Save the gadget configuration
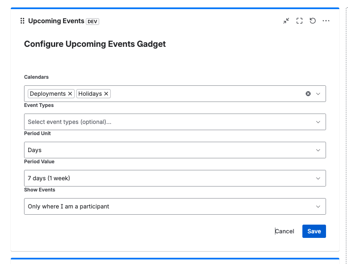348x264 pixels. pos(314,231)
